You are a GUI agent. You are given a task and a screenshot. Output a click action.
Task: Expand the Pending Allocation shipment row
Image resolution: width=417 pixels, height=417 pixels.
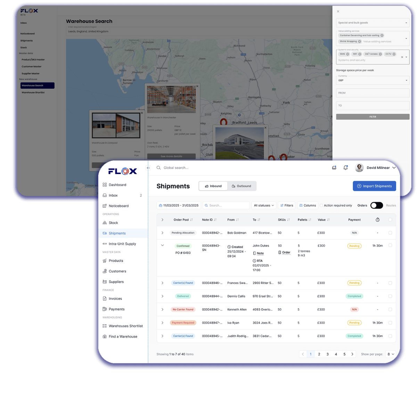click(162, 233)
